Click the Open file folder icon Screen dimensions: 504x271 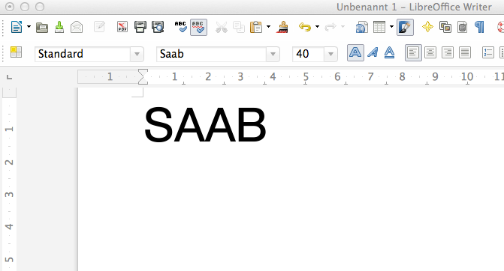pos(42,28)
